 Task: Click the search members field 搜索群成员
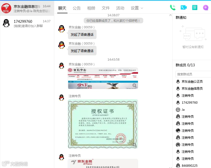193,74
